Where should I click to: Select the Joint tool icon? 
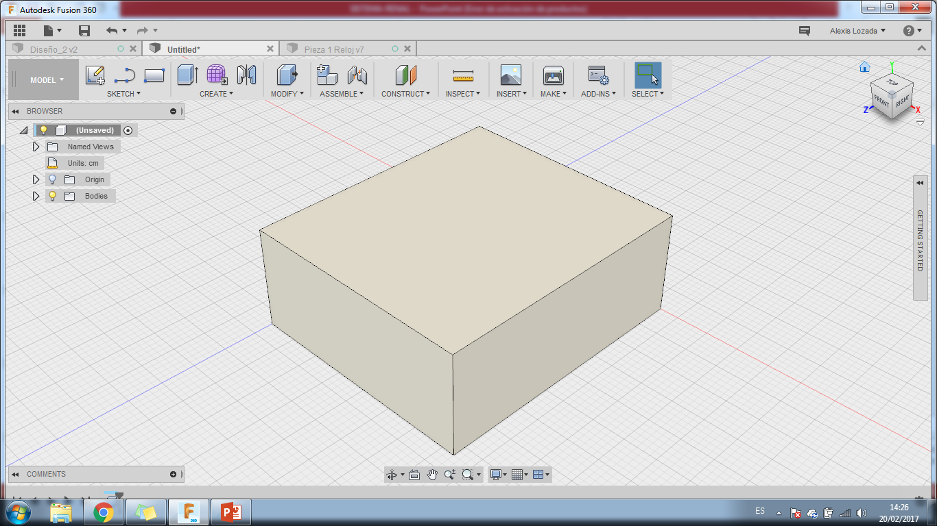357,75
